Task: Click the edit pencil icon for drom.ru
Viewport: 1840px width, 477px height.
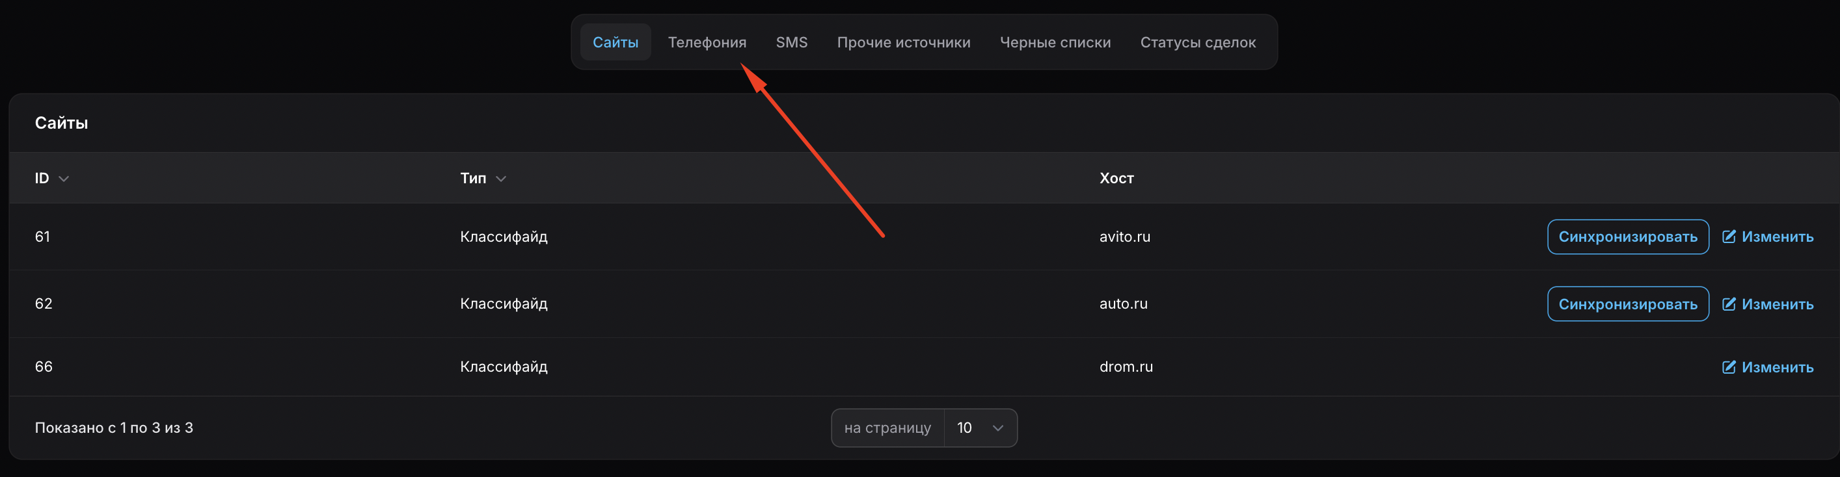Action: click(1728, 367)
